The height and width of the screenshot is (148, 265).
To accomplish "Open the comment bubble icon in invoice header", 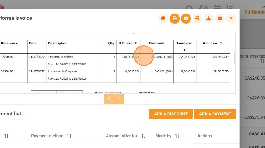I will tap(163, 18).
